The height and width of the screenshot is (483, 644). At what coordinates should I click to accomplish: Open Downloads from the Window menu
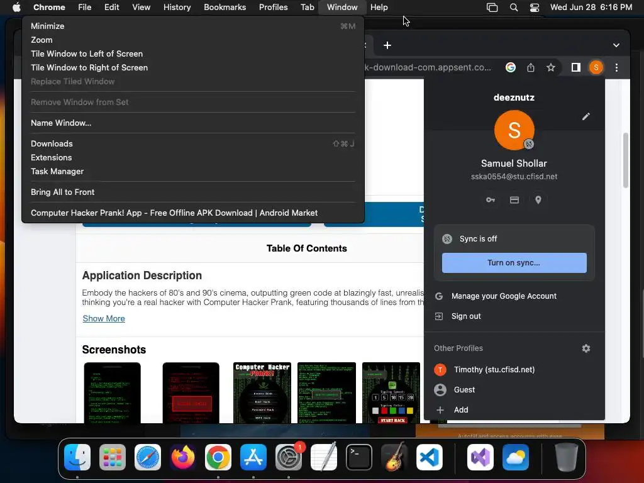(193, 144)
